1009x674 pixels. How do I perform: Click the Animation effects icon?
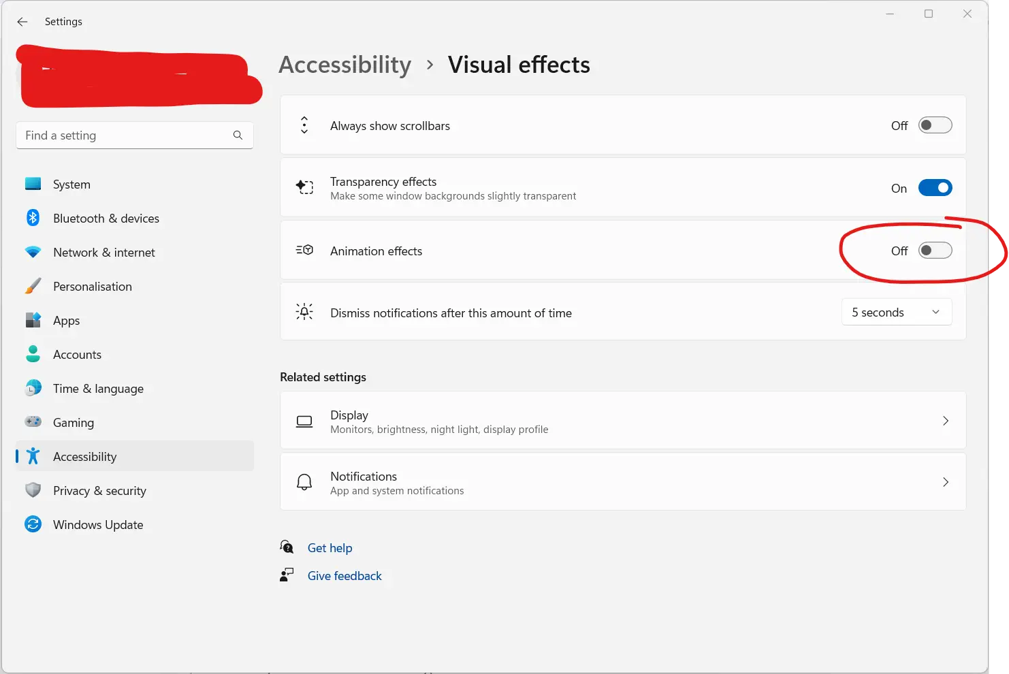coord(304,250)
